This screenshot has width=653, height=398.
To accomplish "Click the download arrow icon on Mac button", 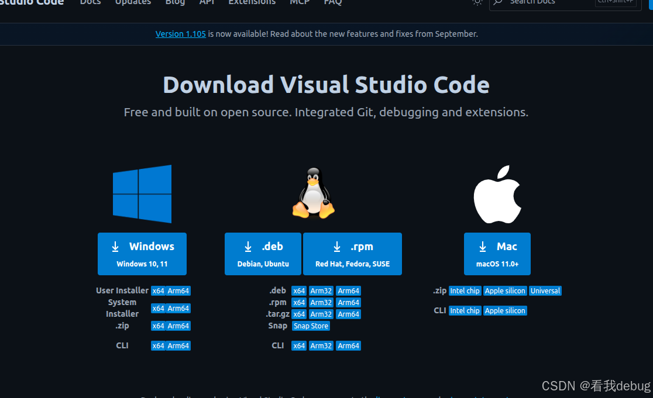I will coord(482,247).
